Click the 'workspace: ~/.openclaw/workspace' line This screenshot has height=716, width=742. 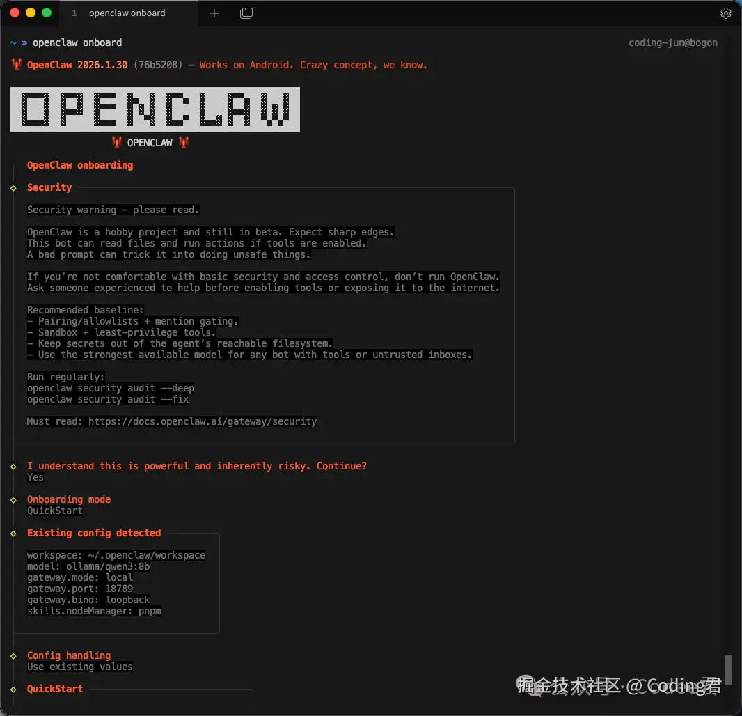116,556
